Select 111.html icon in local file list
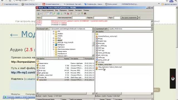This screenshot has height=100, width=178. (38, 66)
